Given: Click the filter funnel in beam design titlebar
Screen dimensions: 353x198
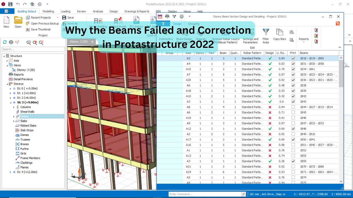Looking at the screenshot, I should 174,16.
